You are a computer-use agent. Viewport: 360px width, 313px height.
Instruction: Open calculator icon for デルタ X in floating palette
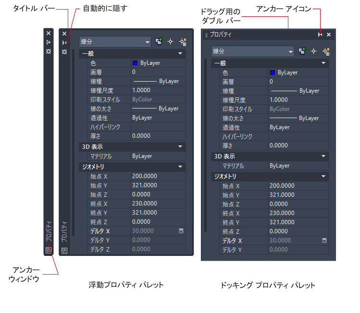point(181,231)
